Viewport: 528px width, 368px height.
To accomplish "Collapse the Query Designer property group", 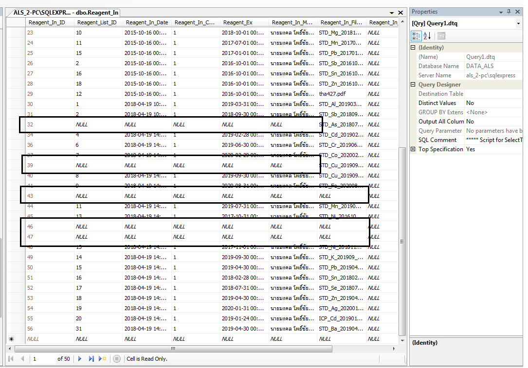I will tap(413, 85).
